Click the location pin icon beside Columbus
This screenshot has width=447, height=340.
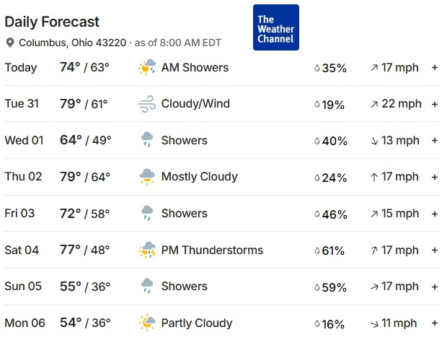coord(10,43)
